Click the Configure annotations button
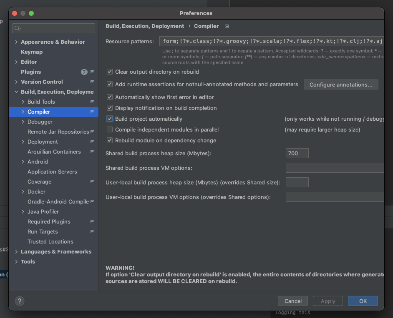Screen dimensions: 393x318 (x=341, y=85)
